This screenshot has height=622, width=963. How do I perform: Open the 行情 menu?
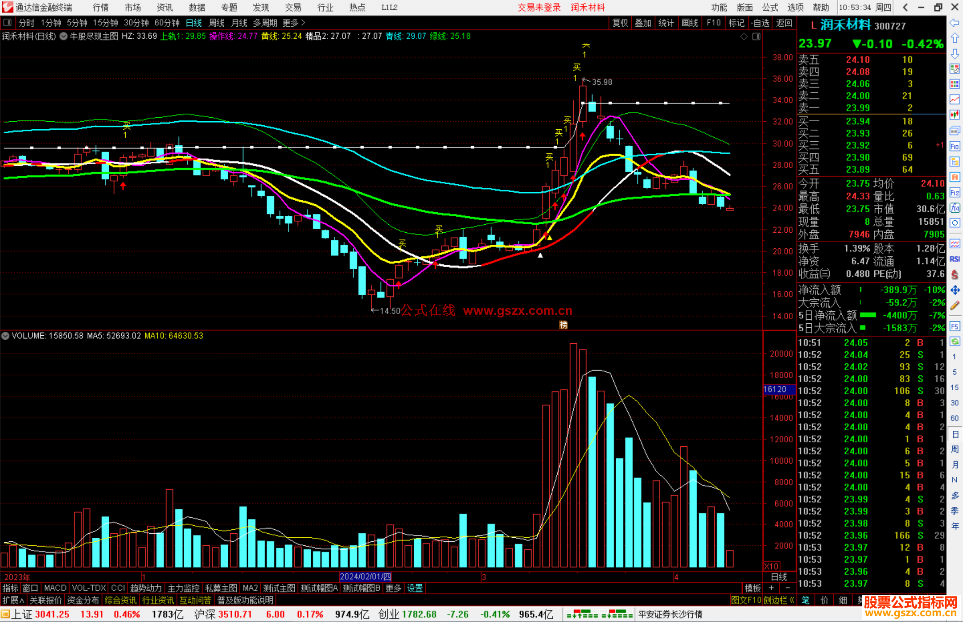click(100, 8)
